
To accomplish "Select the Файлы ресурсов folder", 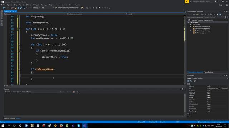I will (200, 33).
